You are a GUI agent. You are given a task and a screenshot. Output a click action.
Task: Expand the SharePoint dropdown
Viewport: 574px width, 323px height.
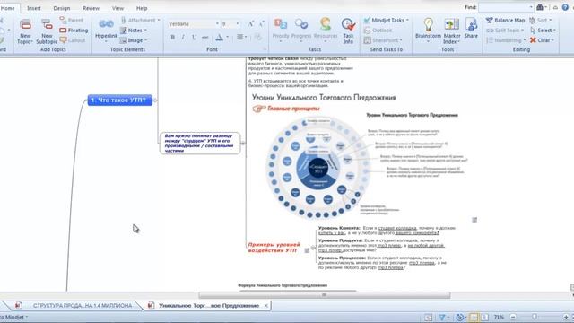401,40
